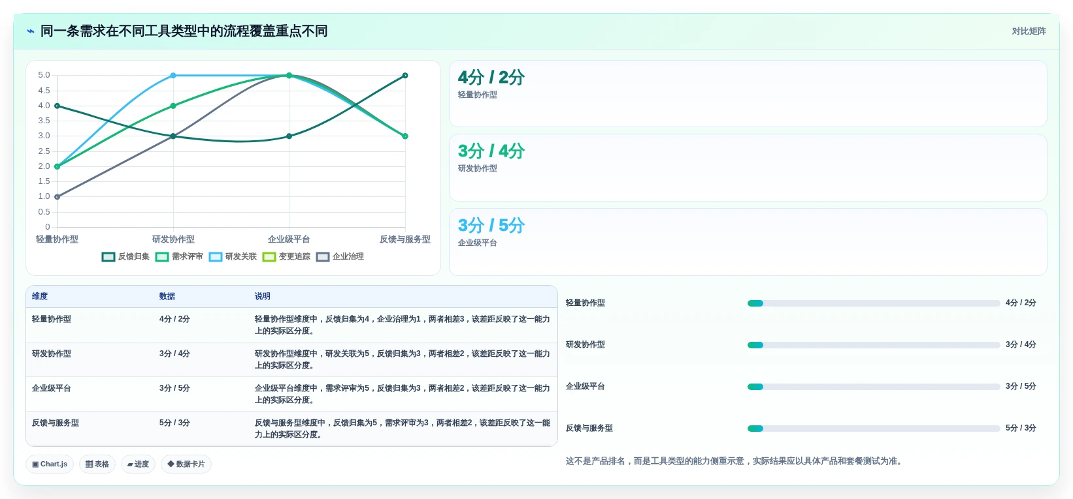This screenshot has height=499, width=1073.
Task: Click the 轻量协作型 x-axis label on chart
Action: [x=57, y=239]
